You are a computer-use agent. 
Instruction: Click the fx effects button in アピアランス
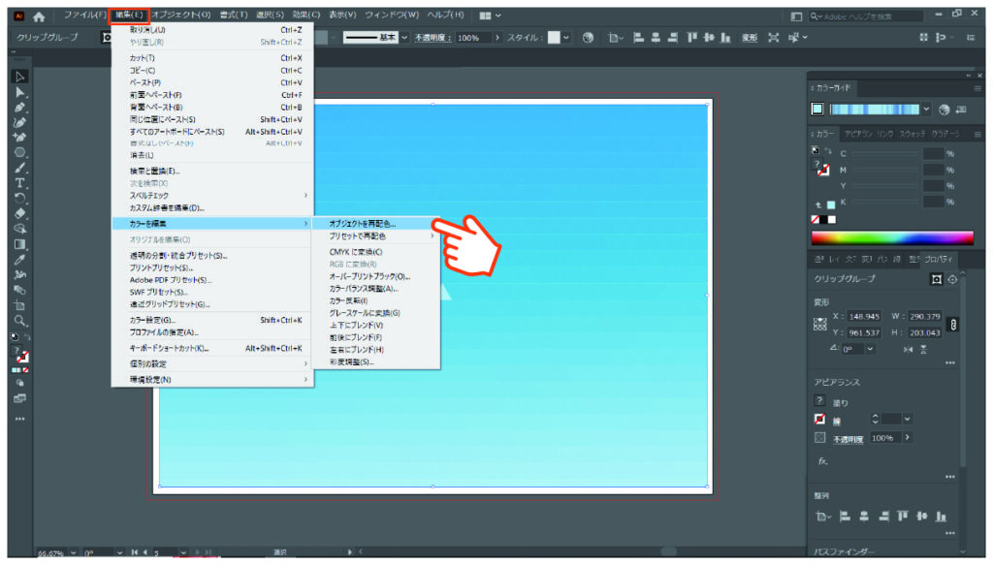coord(822,461)
